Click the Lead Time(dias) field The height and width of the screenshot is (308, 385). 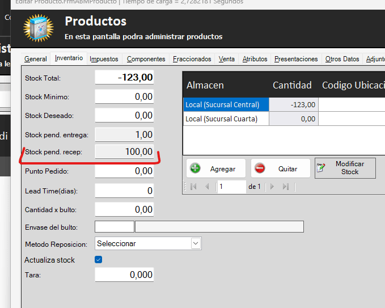tap(124, 191)
